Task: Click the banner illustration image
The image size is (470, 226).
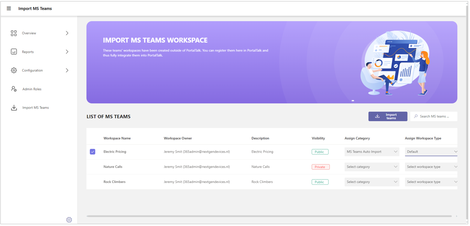Action: click(395, 62)
